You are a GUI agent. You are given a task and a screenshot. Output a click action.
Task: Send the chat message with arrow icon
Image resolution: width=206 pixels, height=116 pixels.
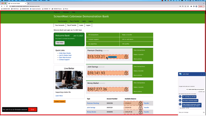204,112
